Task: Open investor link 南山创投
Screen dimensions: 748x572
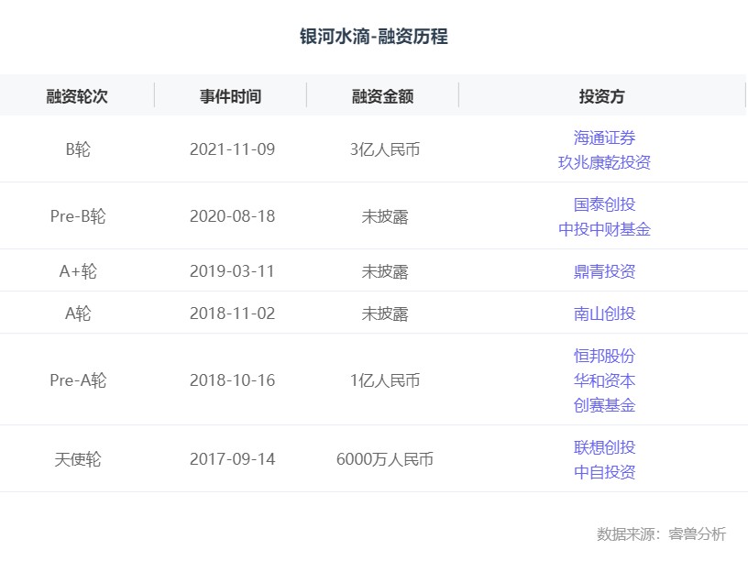Action: (x=604, y=313)
